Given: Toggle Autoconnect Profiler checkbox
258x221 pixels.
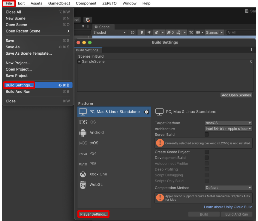Looking at the screenshot, I should 207,163.
